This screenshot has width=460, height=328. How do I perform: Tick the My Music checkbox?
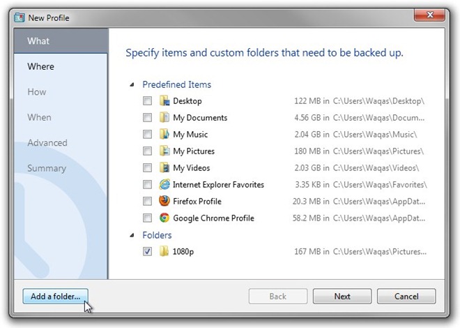point(147,134)
